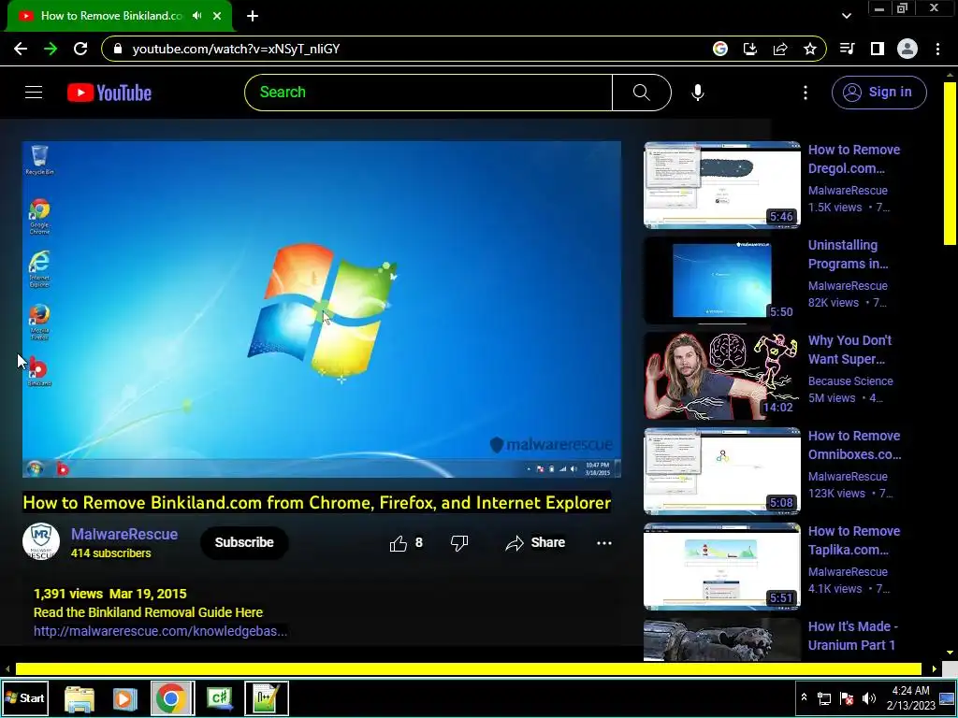Open more actions ellipsis under video
Image resolution: width=958 pixels, height=718 pixels.
pyautogui.click(x=603, y=543)
